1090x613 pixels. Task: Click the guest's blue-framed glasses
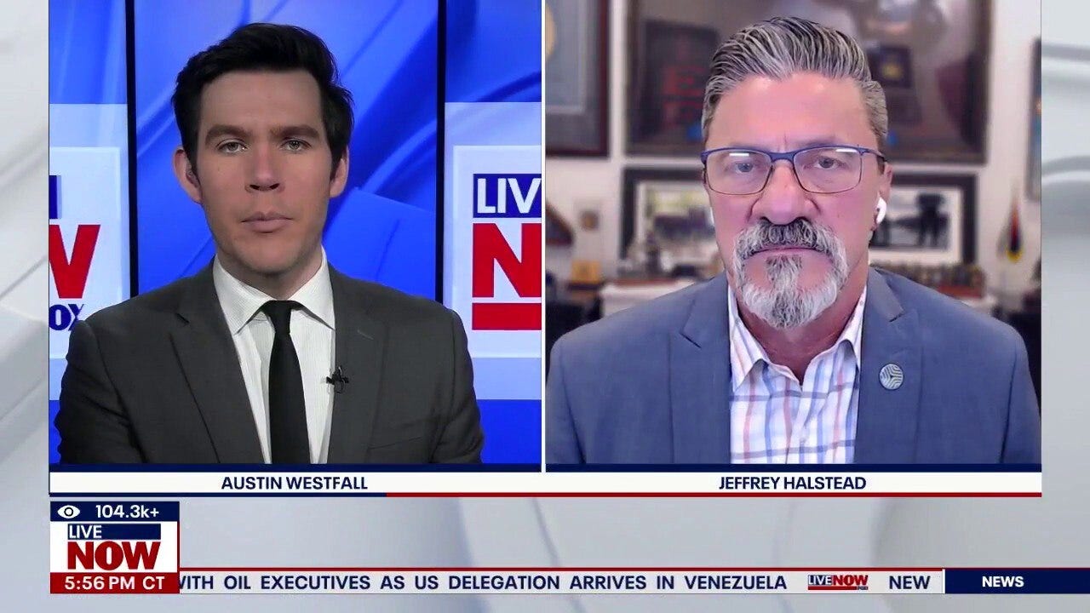[791, 170]
